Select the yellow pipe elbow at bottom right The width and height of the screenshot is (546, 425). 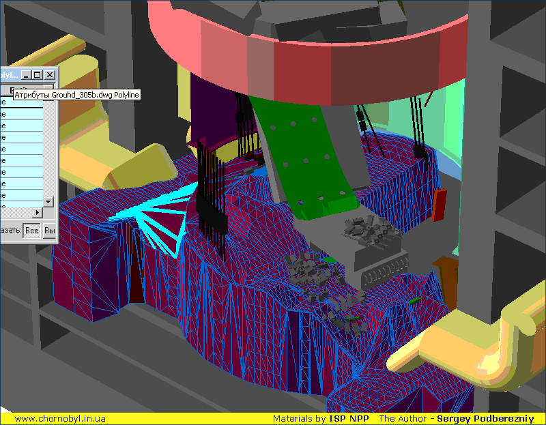(x=478, y=341)
